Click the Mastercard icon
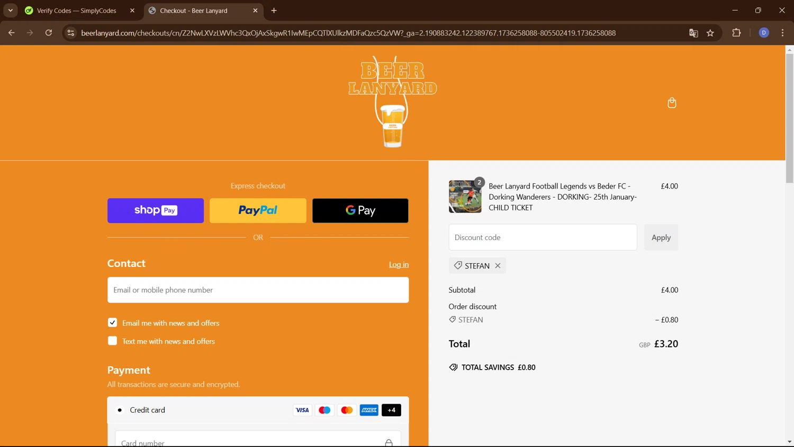 [x=347, y=410]
